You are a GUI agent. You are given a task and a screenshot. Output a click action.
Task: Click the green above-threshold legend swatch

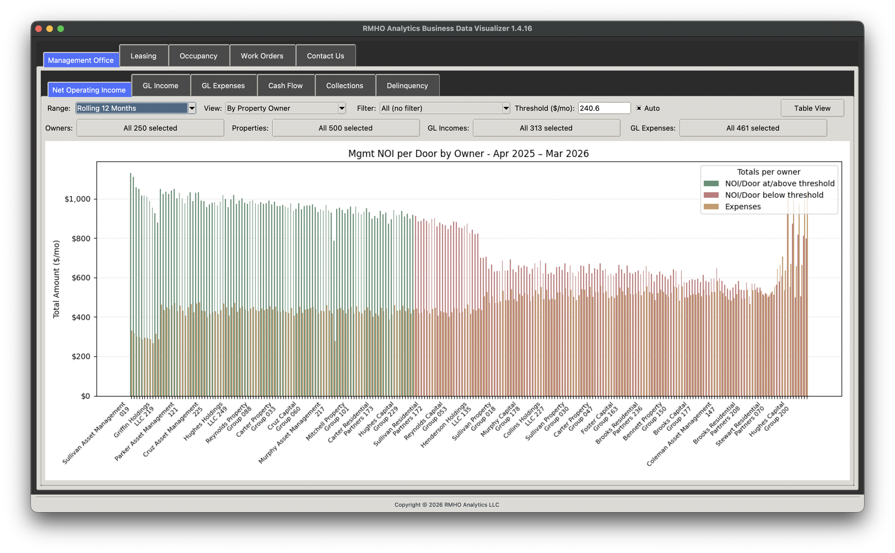point(711,183)
